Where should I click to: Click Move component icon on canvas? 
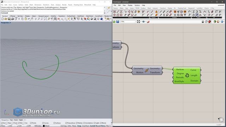(147, 70)
